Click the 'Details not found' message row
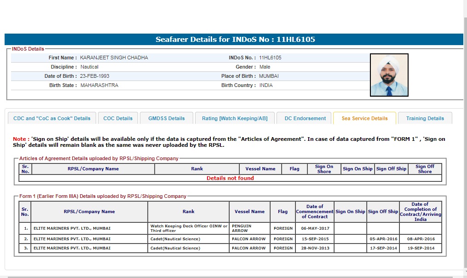Screen dimensions: 467x278 tap(230, 178)
